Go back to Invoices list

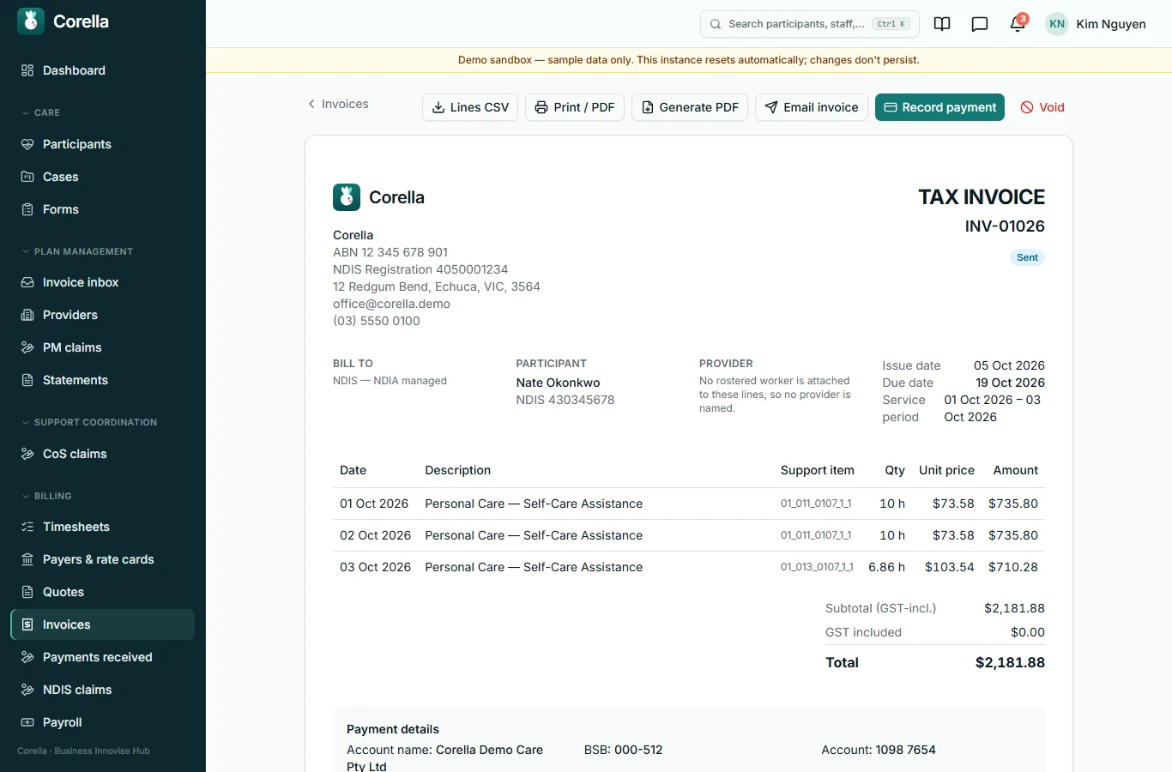point(338,104)
